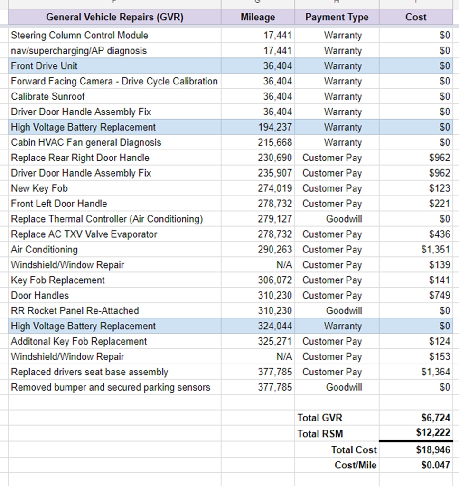This screenshot has height=486, width=459.
Task: Click the "Additonal Key Fob Replacement" cell
Action: [x=115, y=341]
